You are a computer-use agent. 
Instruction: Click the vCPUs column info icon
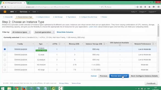(59, 44)
